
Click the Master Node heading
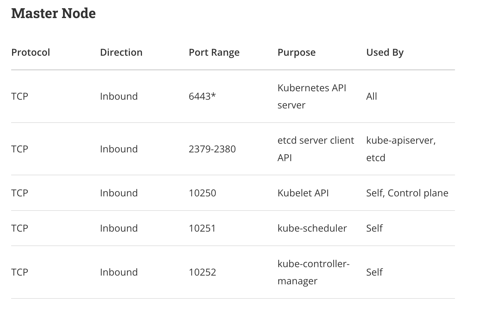pyautogui.click(x=53, y=14)
